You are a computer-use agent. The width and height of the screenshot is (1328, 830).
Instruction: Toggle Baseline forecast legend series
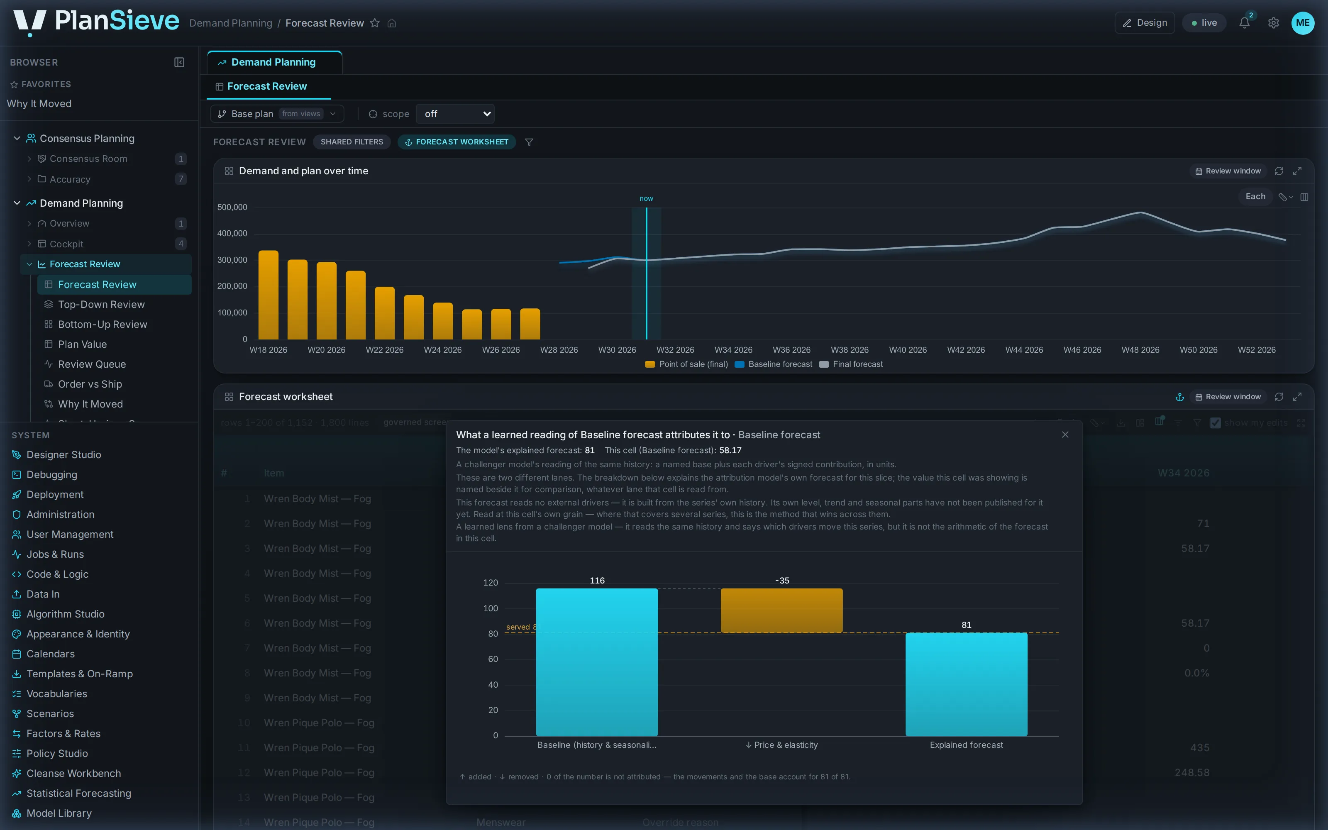774,364
